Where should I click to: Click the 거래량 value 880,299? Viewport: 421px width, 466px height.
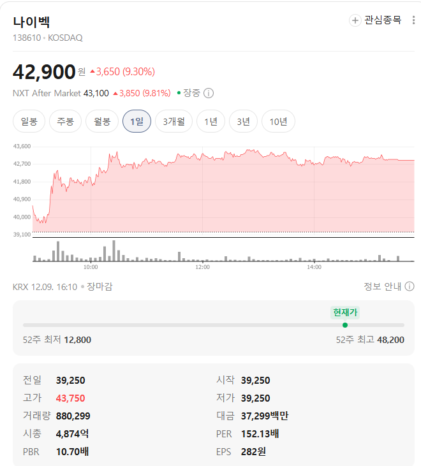[x=73, y=416]
